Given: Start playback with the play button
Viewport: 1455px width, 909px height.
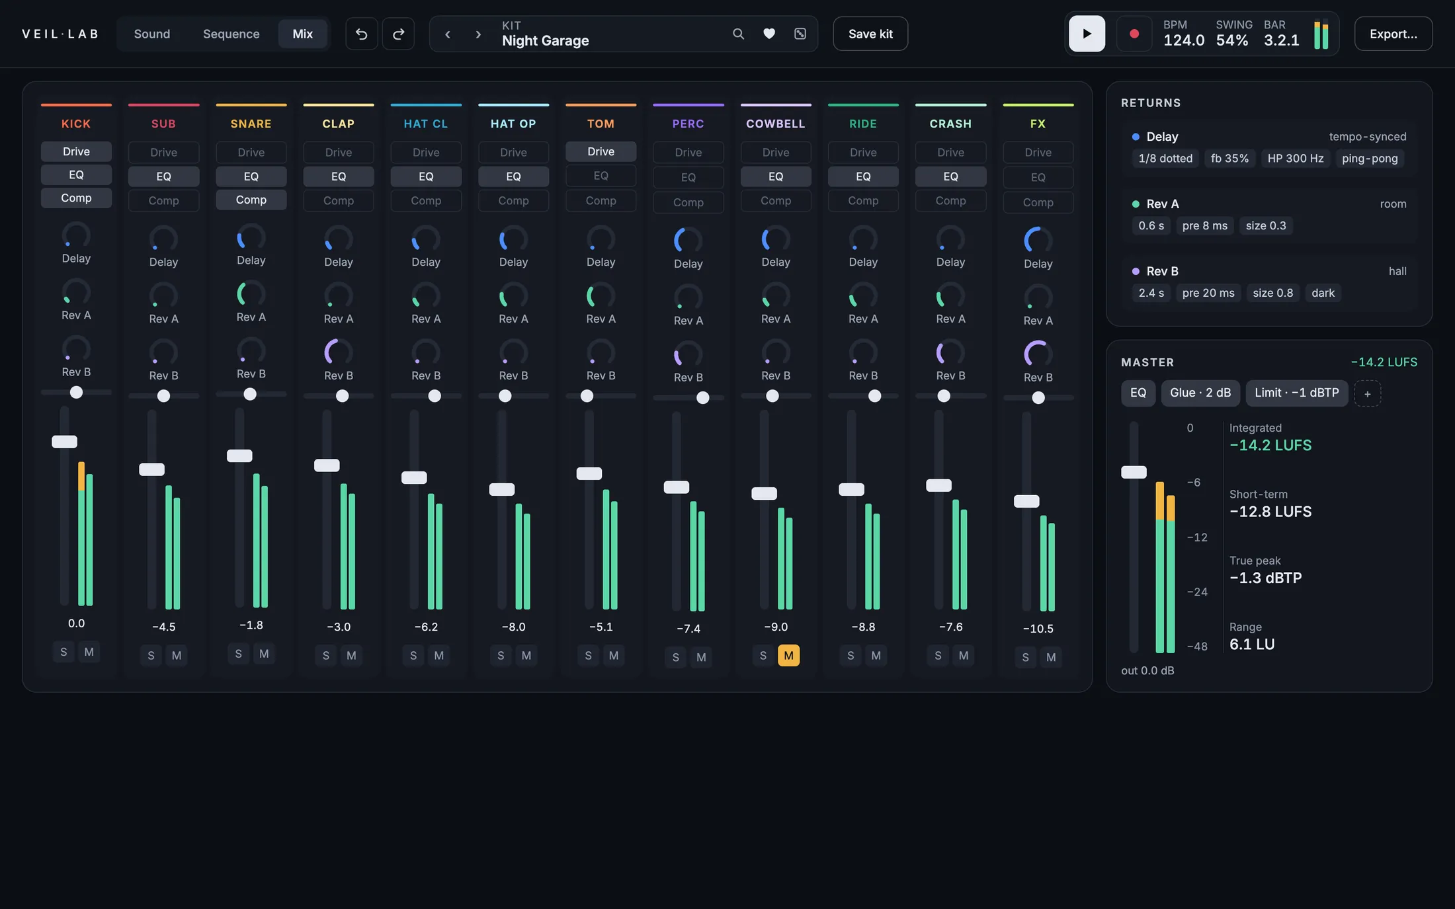Looking at the screenshot, I should 1087,34.
